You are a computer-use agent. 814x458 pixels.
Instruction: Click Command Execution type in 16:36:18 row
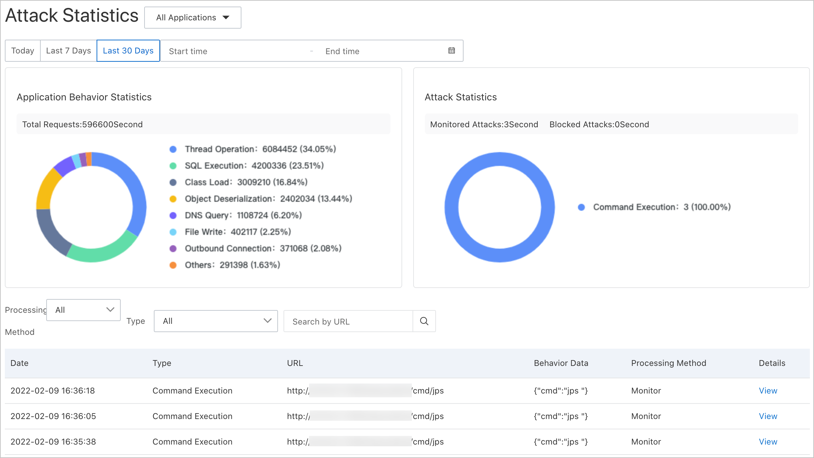point(192,391)
